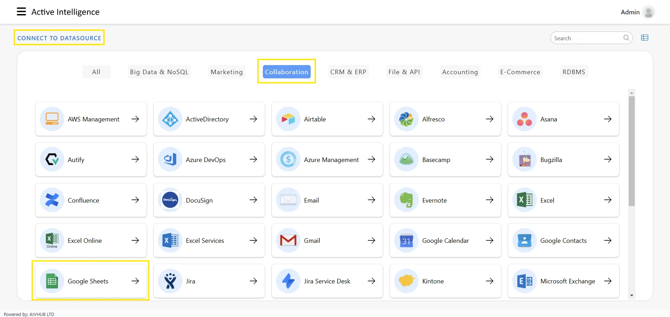Viewport: 670px width, 317px height.
Task: Click the Gmail logo icon
Action: (288, 240)
